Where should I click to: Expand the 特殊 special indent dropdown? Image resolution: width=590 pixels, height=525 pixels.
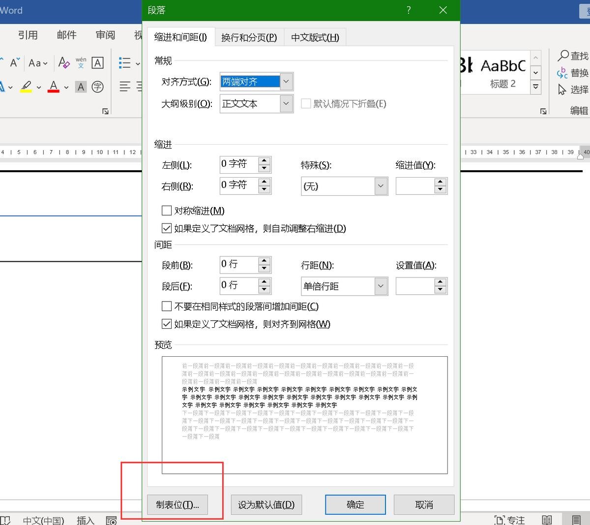point(381,186)
